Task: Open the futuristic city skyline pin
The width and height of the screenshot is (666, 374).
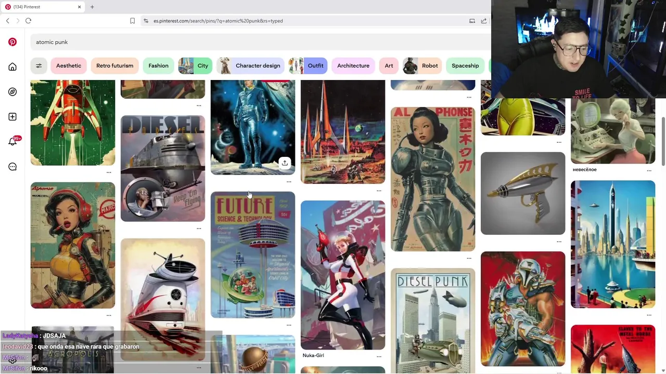Action: 613,244
